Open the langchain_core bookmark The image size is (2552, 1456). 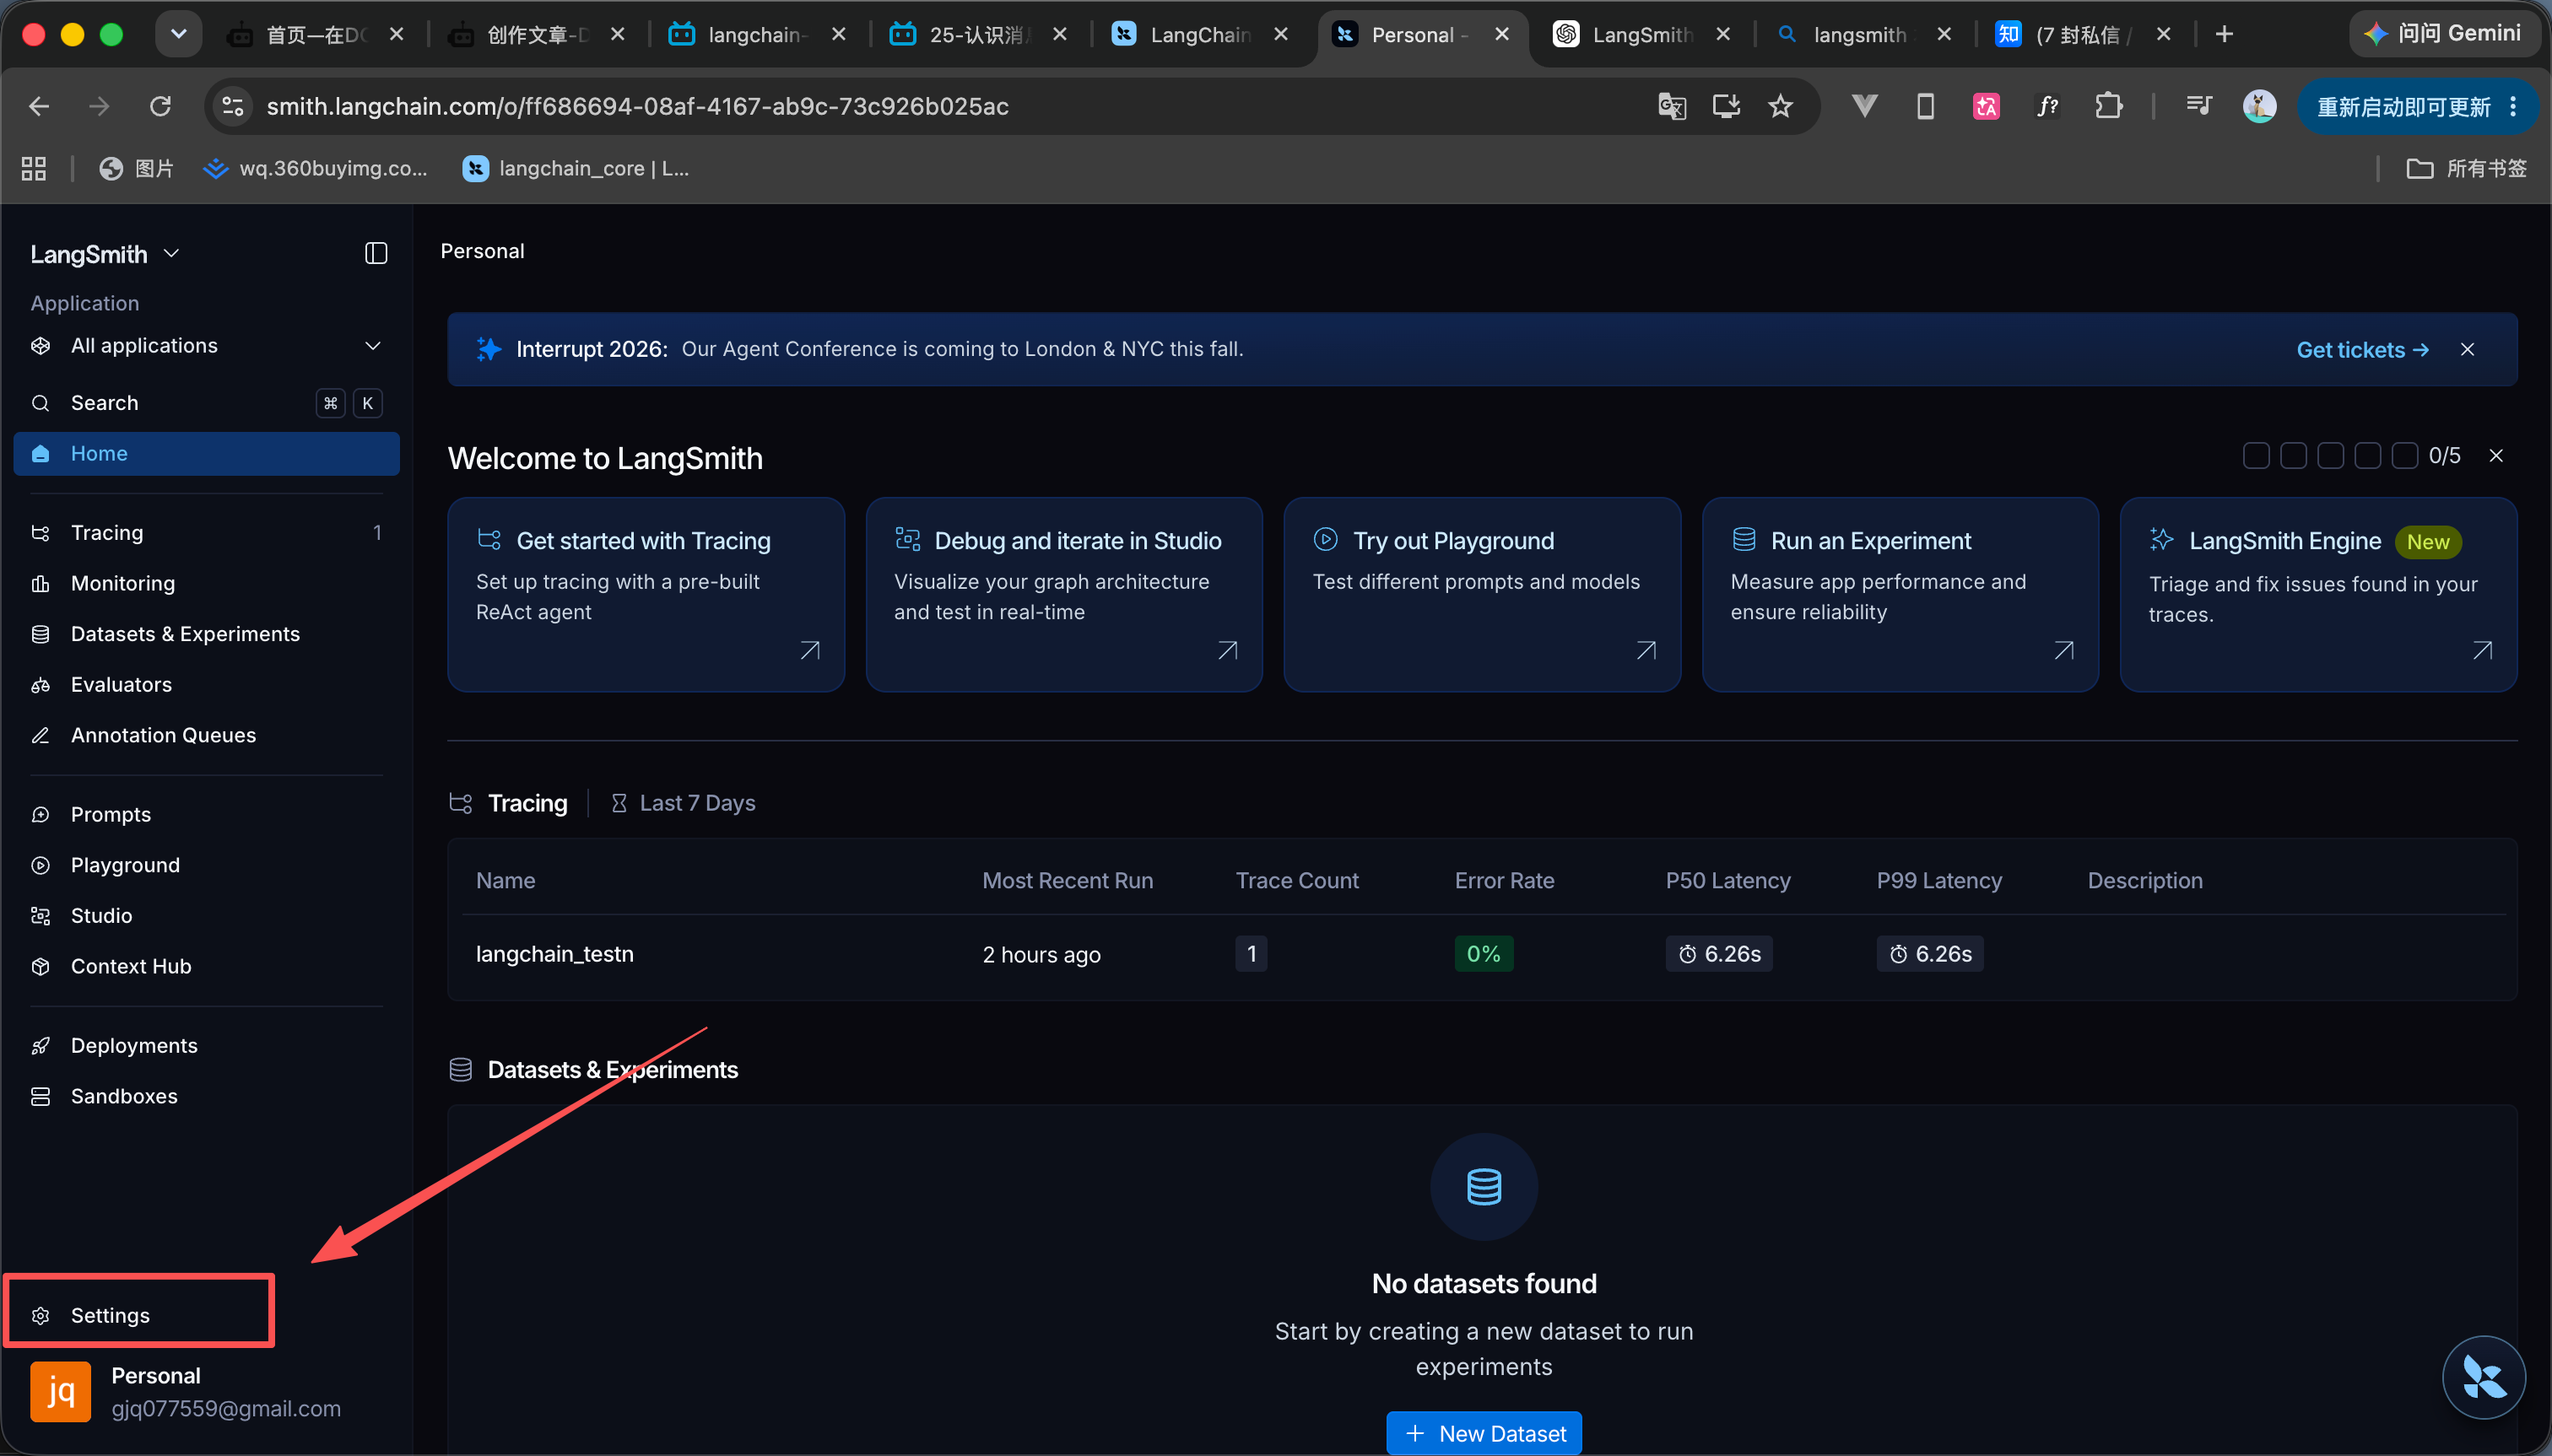(x=576, y=168)
